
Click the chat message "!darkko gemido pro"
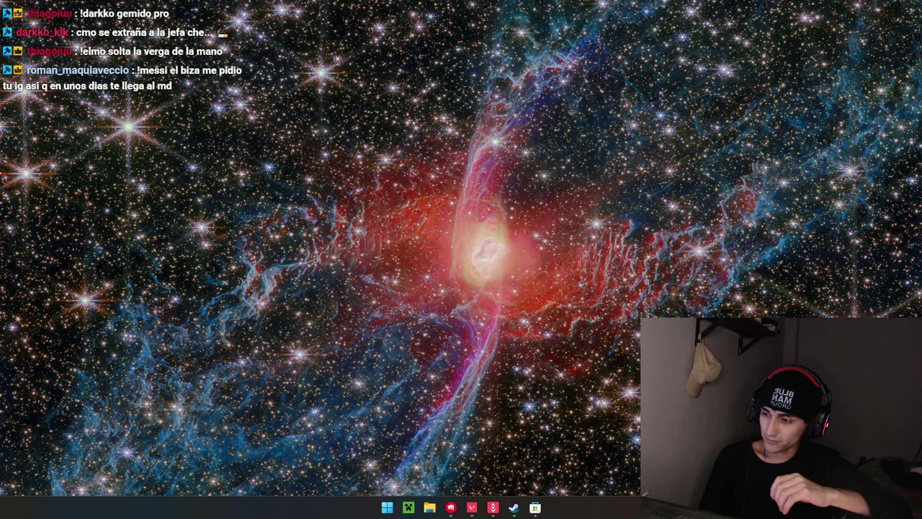point(125,14)
